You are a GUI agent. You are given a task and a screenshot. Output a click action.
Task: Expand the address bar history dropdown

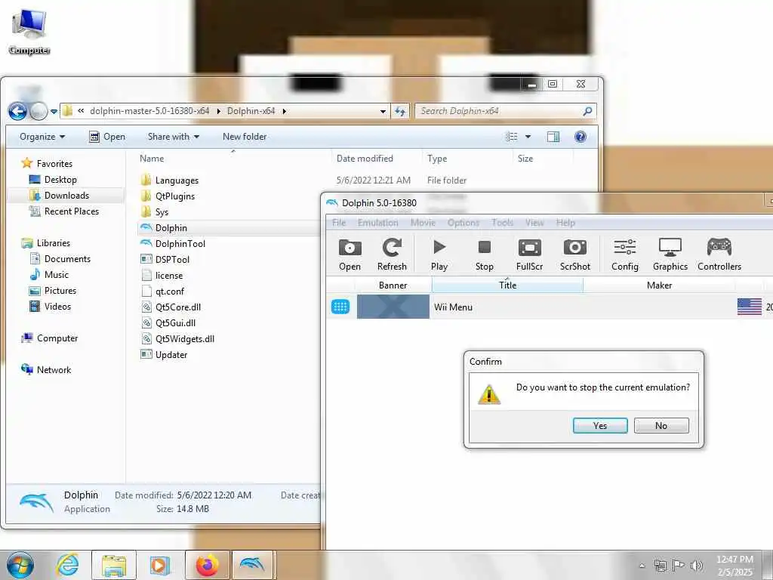pyautogui.click(x=383, y=112)
